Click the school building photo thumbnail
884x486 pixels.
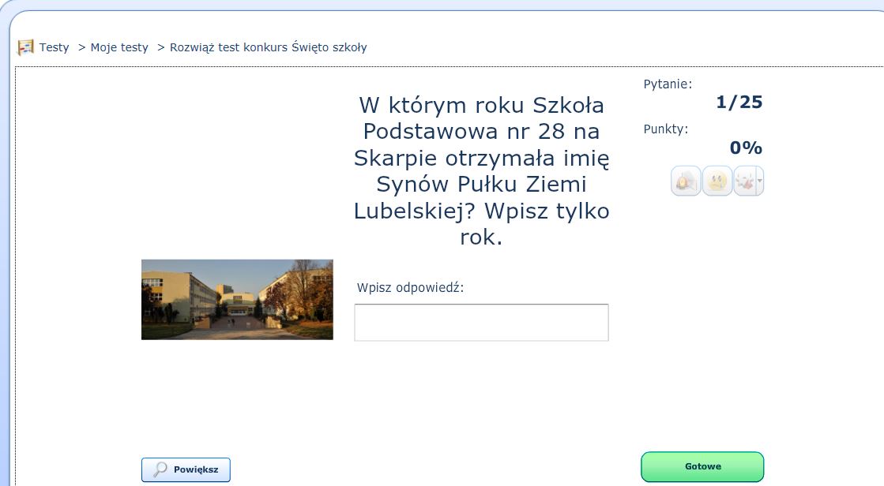pyautogui.click(x=237, y=300)
